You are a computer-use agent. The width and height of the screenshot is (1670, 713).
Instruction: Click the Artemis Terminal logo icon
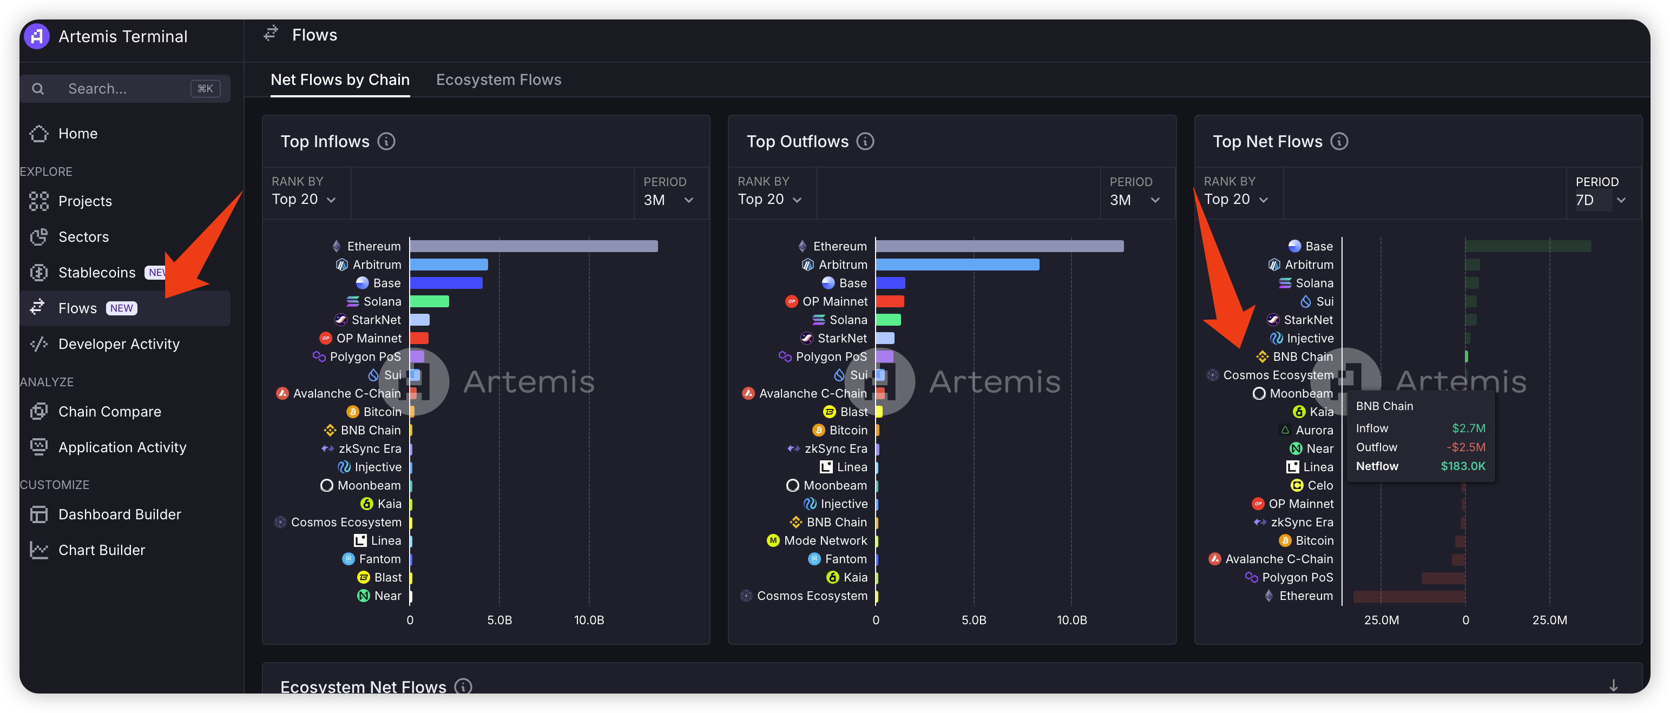pyautogui.click(x=37, y=36)
